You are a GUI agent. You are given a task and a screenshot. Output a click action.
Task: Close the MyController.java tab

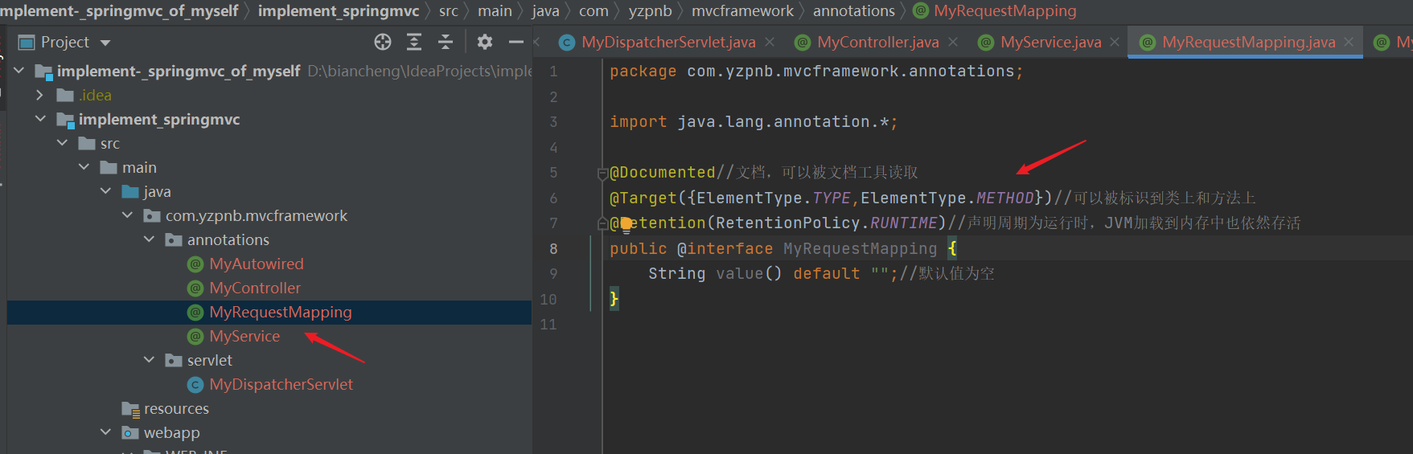pos(953,42)
